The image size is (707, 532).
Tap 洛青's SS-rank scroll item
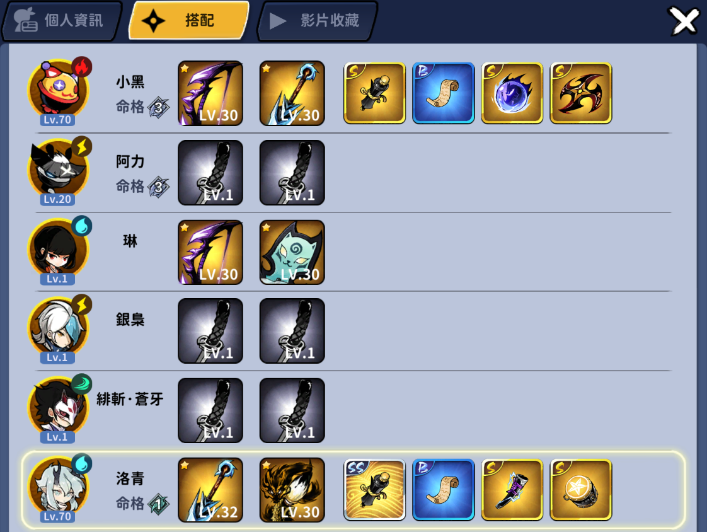[374, 490]
